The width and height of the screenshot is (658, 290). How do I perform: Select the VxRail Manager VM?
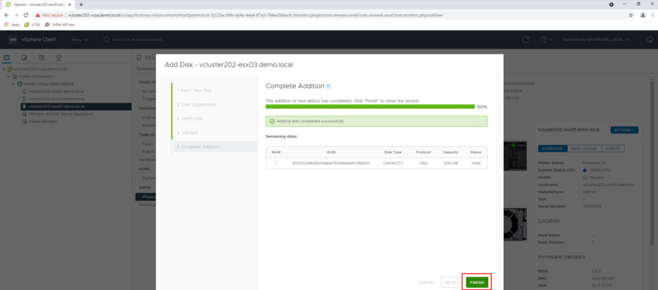tap(43, 121)
